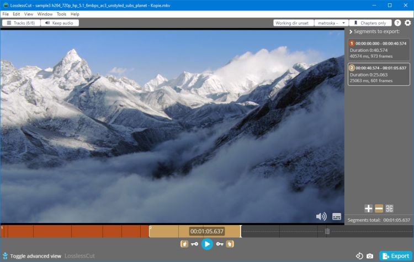Jump to previous keyframe with left key icon
Image resolution: width=414 pixels, height=262 pixels.
click(x=194, y=244)
